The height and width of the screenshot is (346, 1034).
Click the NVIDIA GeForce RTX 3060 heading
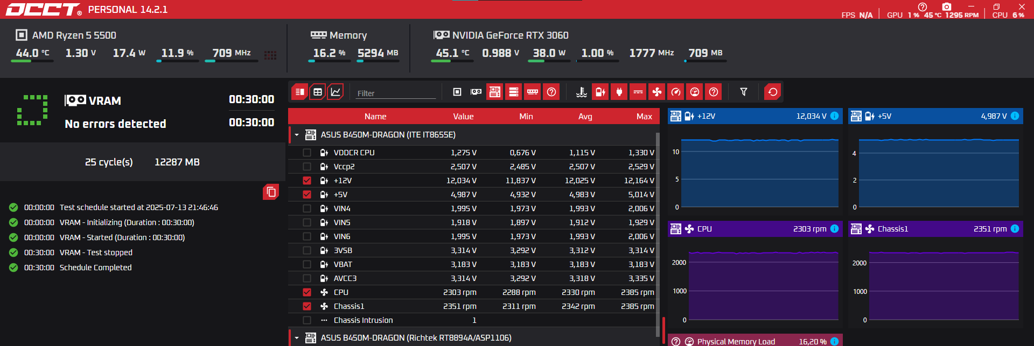510,35
